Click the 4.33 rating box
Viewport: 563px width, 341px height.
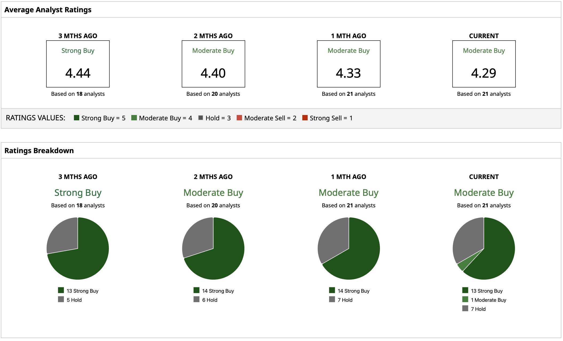point(348,64)
